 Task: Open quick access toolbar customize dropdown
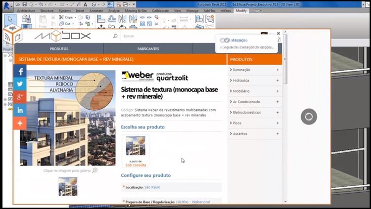134,4
